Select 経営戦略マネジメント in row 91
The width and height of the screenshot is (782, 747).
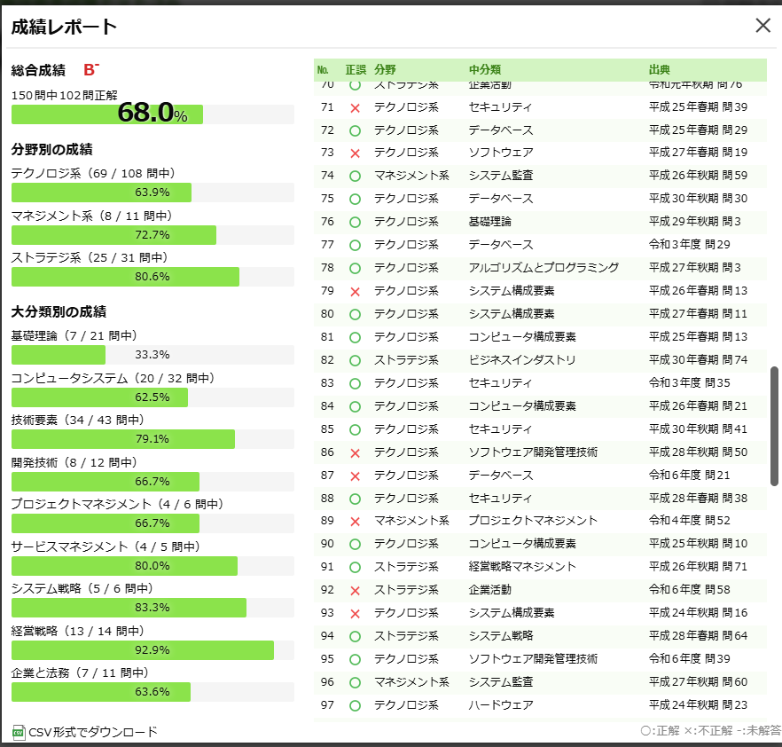point(522,566)
